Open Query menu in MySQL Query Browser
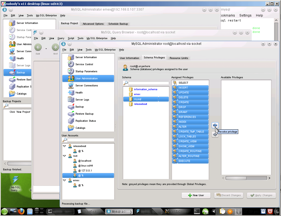 pyautogui.click(x=61, y=38)
